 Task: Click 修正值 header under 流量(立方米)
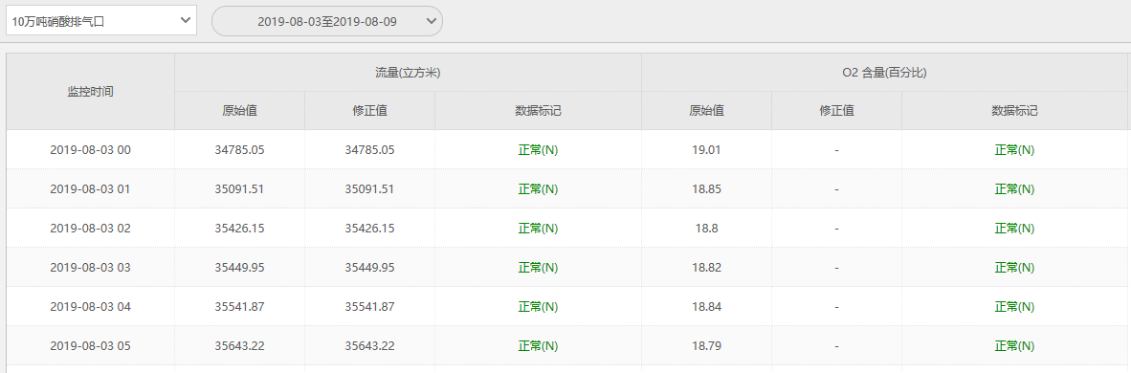(370, 111)
